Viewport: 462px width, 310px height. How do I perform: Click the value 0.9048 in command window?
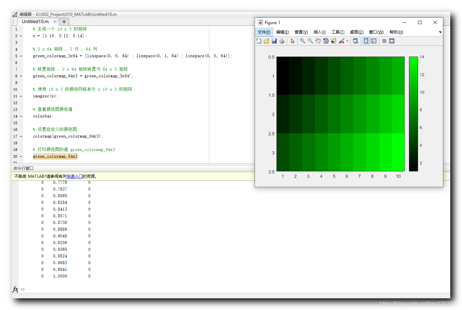point(60,236)
